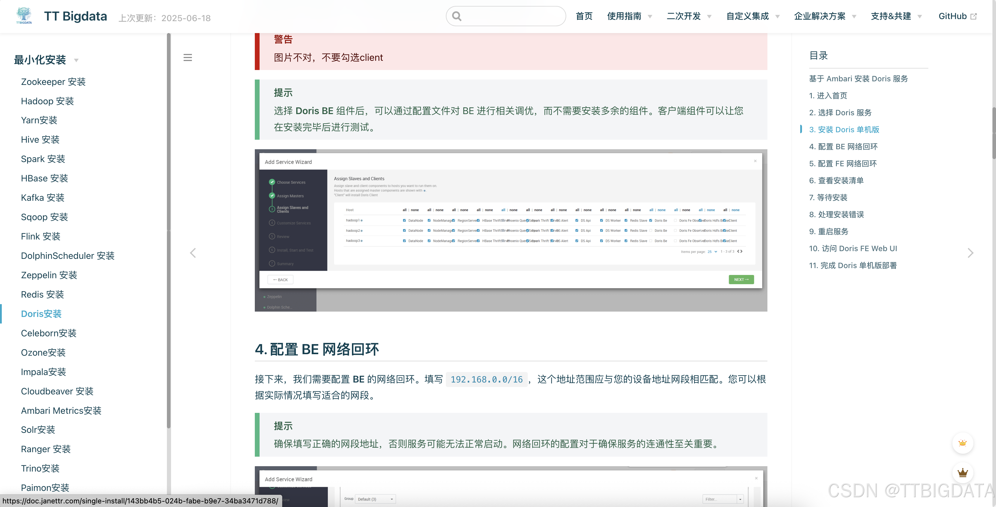This screenshot has width=996, height=507.
Task: Open the Kafka 安装 sidebar link
Action: [43, 197]
